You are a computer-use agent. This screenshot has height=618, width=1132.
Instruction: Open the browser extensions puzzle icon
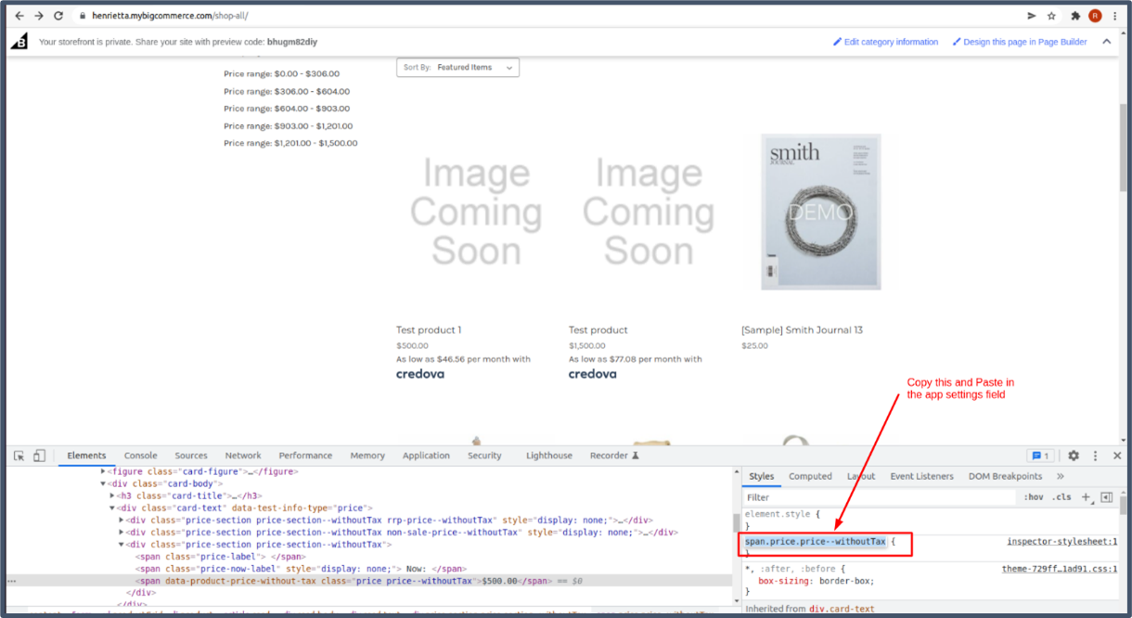coord(1075,16)
